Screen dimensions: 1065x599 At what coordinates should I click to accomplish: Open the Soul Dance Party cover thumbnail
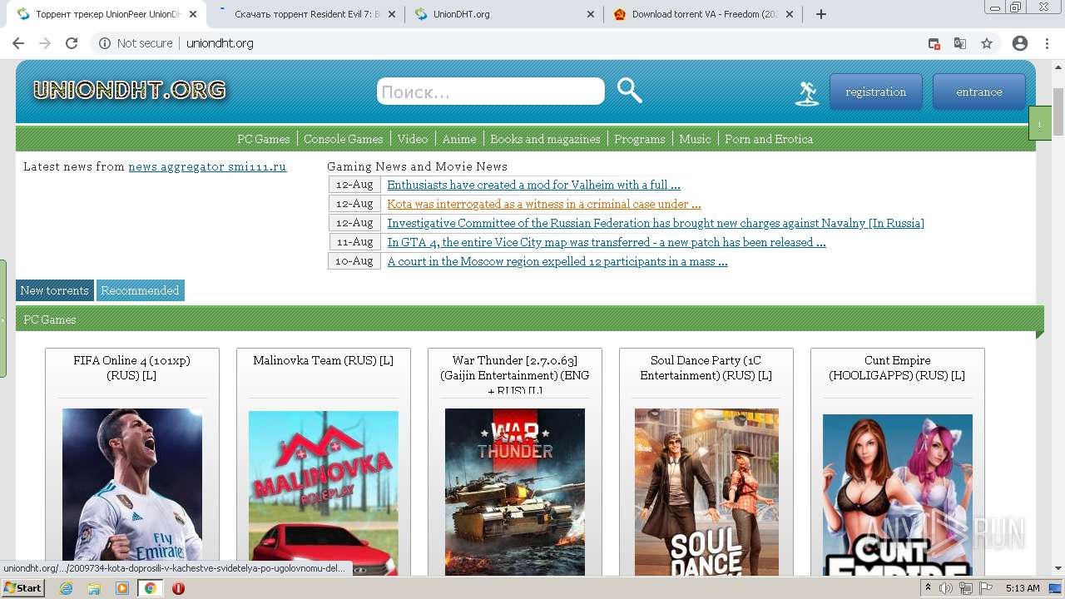click(x=706, y=491)
